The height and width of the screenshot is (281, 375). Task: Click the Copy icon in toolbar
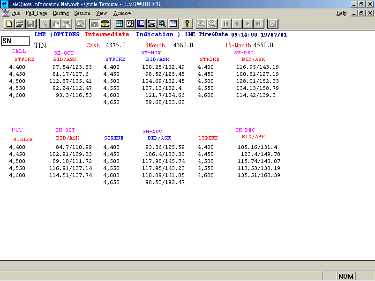tap(55, 24)
